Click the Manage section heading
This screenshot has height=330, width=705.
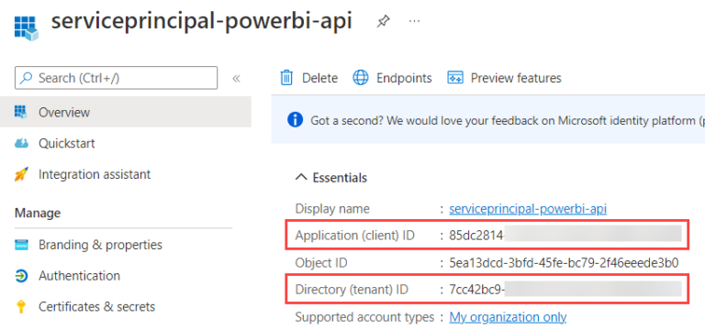38,213
